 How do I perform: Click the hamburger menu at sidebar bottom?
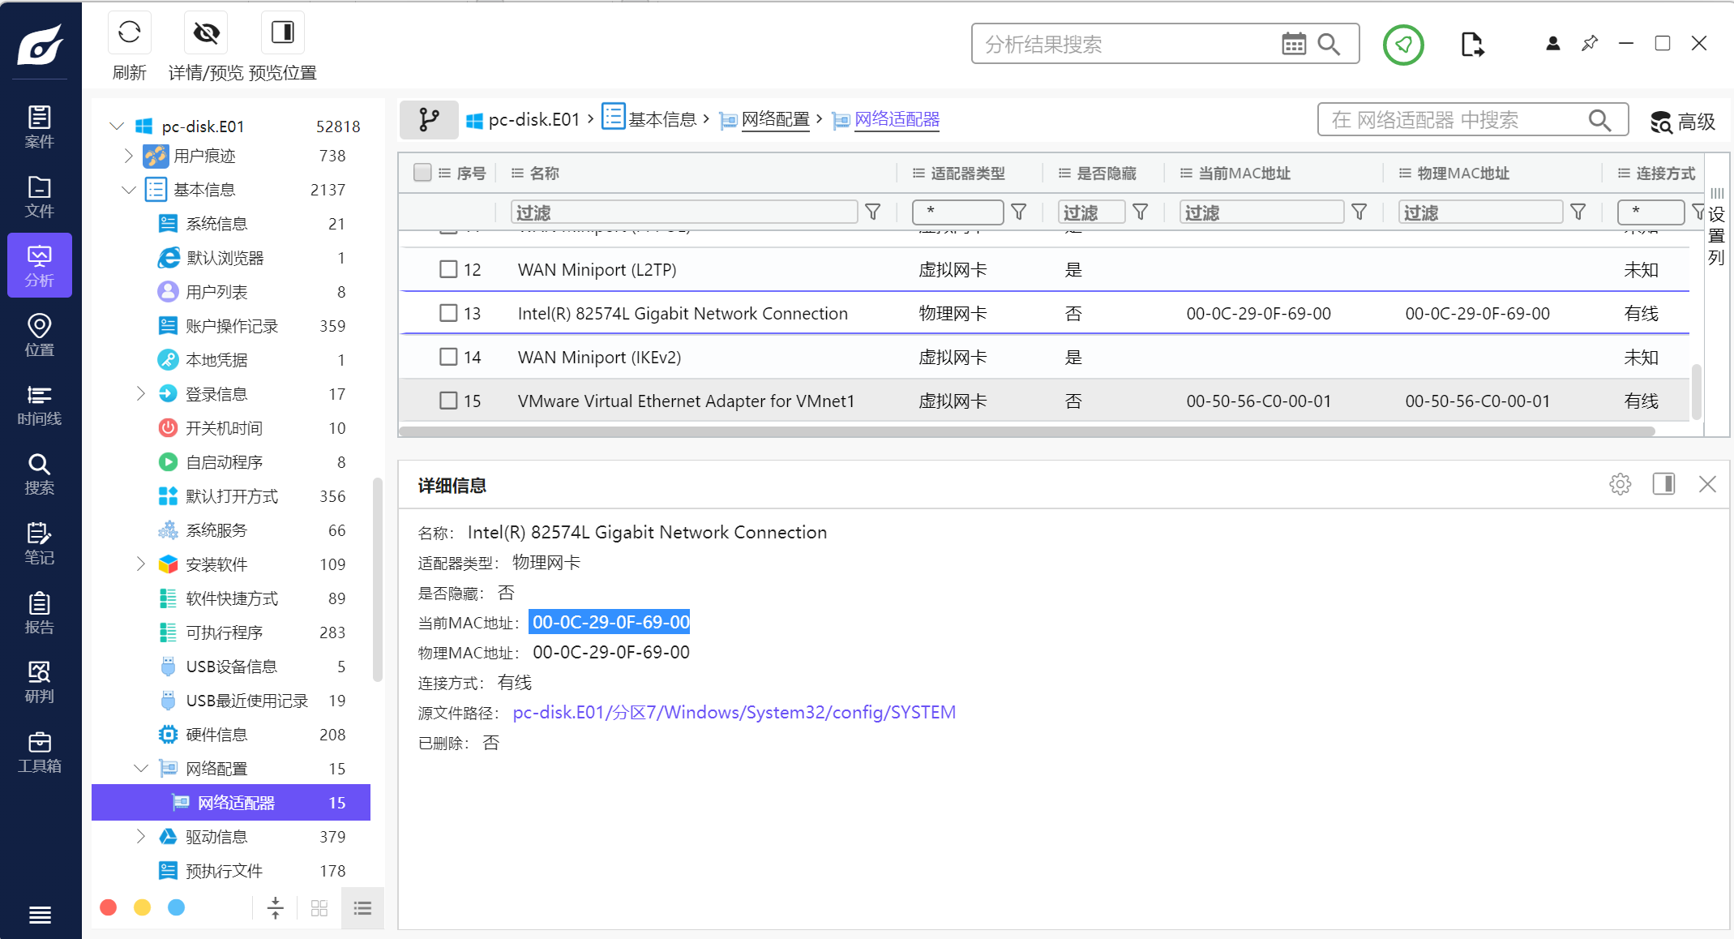tap(40, 915)
